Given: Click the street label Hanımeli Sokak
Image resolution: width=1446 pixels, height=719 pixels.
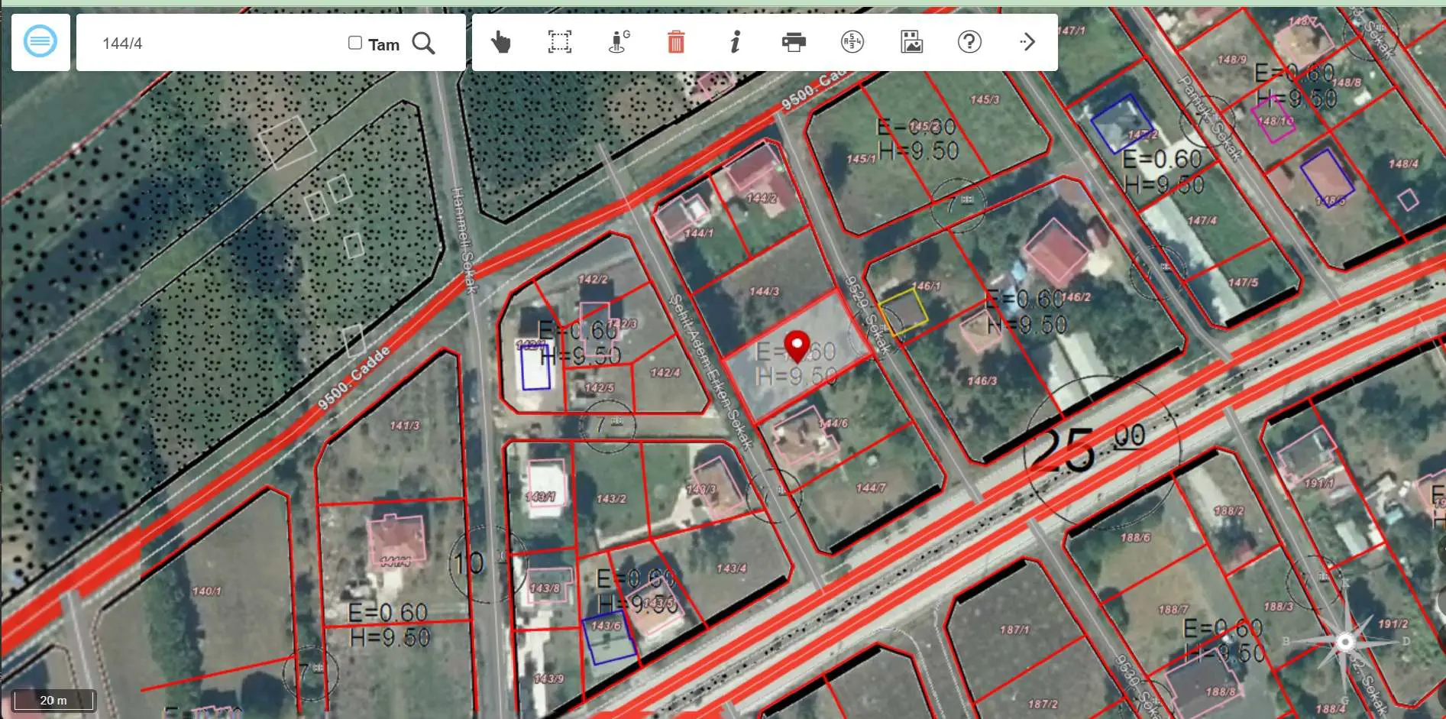Looking at the screenshot, I should point(464,240).
